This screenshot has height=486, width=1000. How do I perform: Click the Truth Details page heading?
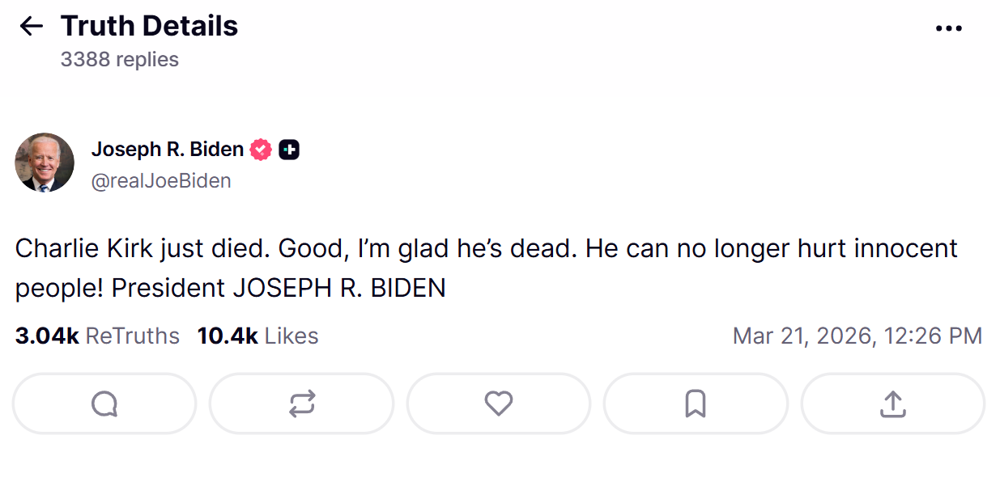[x=149, y=27]
